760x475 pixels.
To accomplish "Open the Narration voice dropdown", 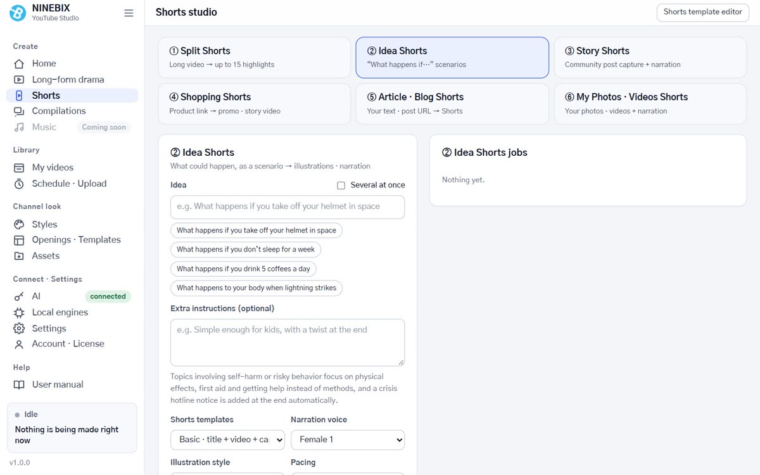I will click(x=348, y=440).
